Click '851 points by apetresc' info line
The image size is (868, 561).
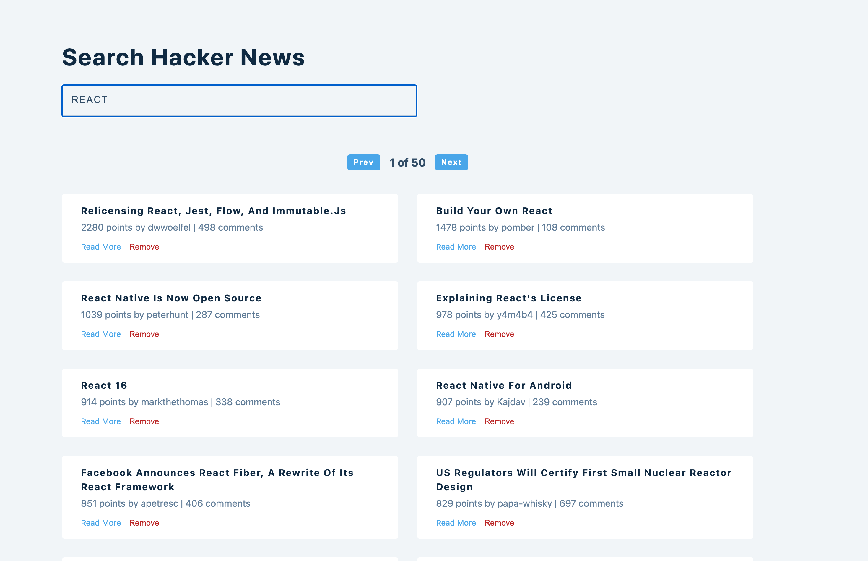click(x=165, y=503)
